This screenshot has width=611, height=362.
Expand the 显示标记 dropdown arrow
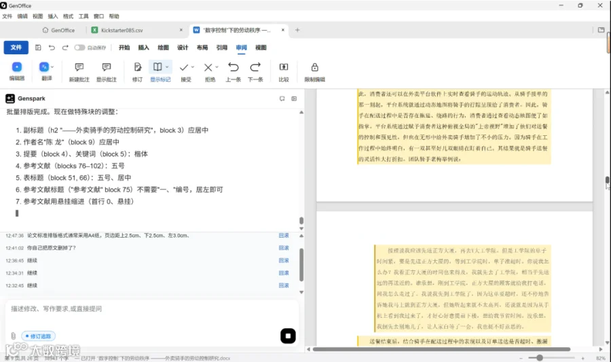[x=167, y=67]
